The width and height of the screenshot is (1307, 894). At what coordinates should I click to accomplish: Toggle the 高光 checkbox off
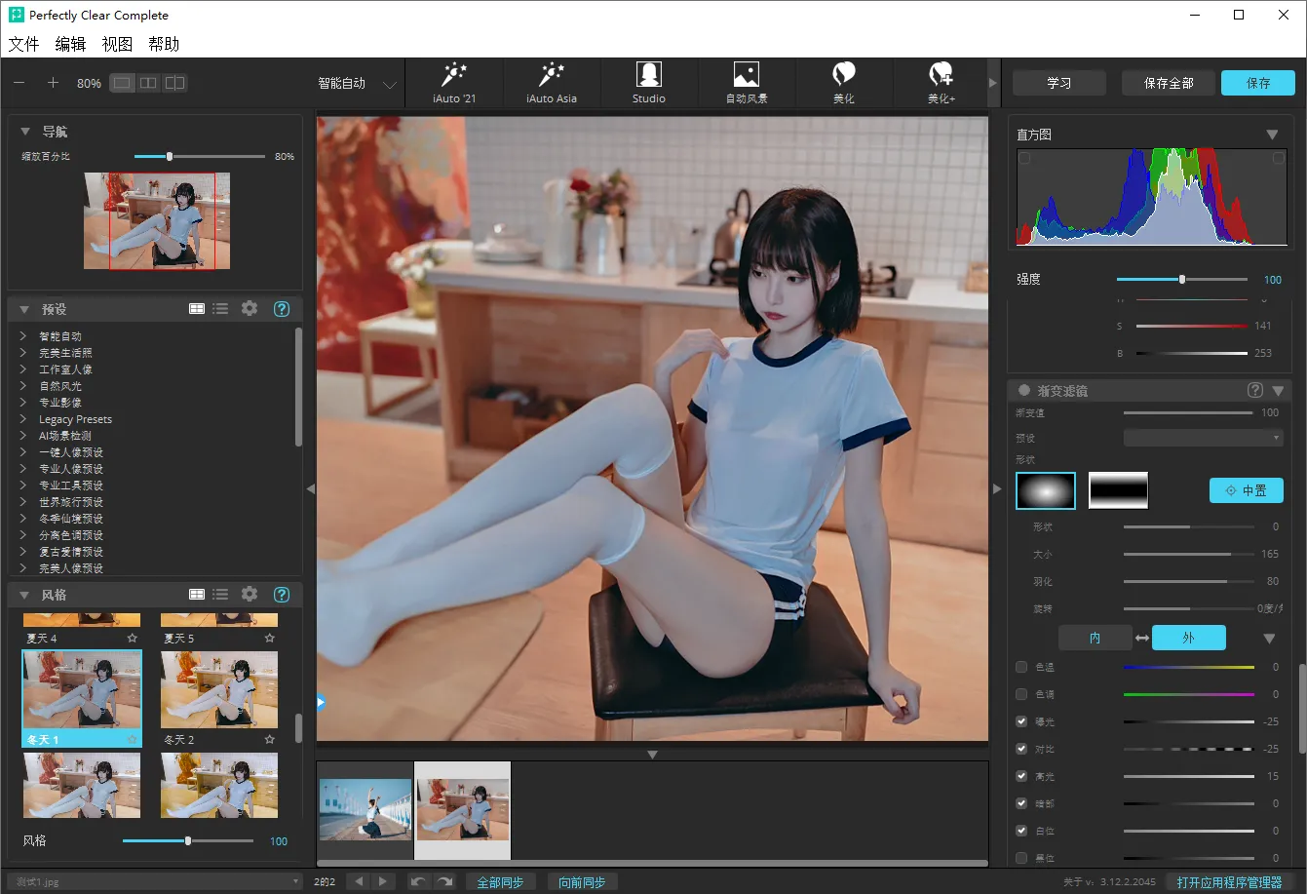[x=1021, y=776]
